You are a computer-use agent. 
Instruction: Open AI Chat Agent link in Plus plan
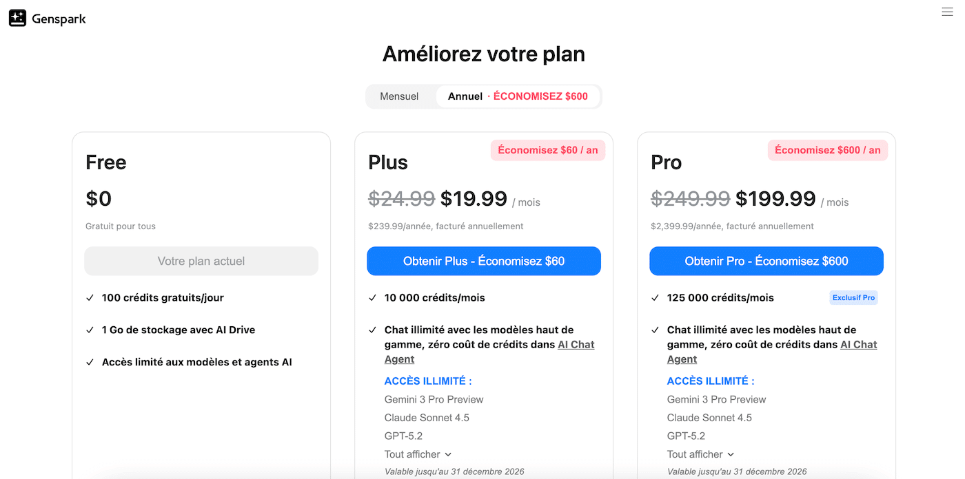(576, 345)
